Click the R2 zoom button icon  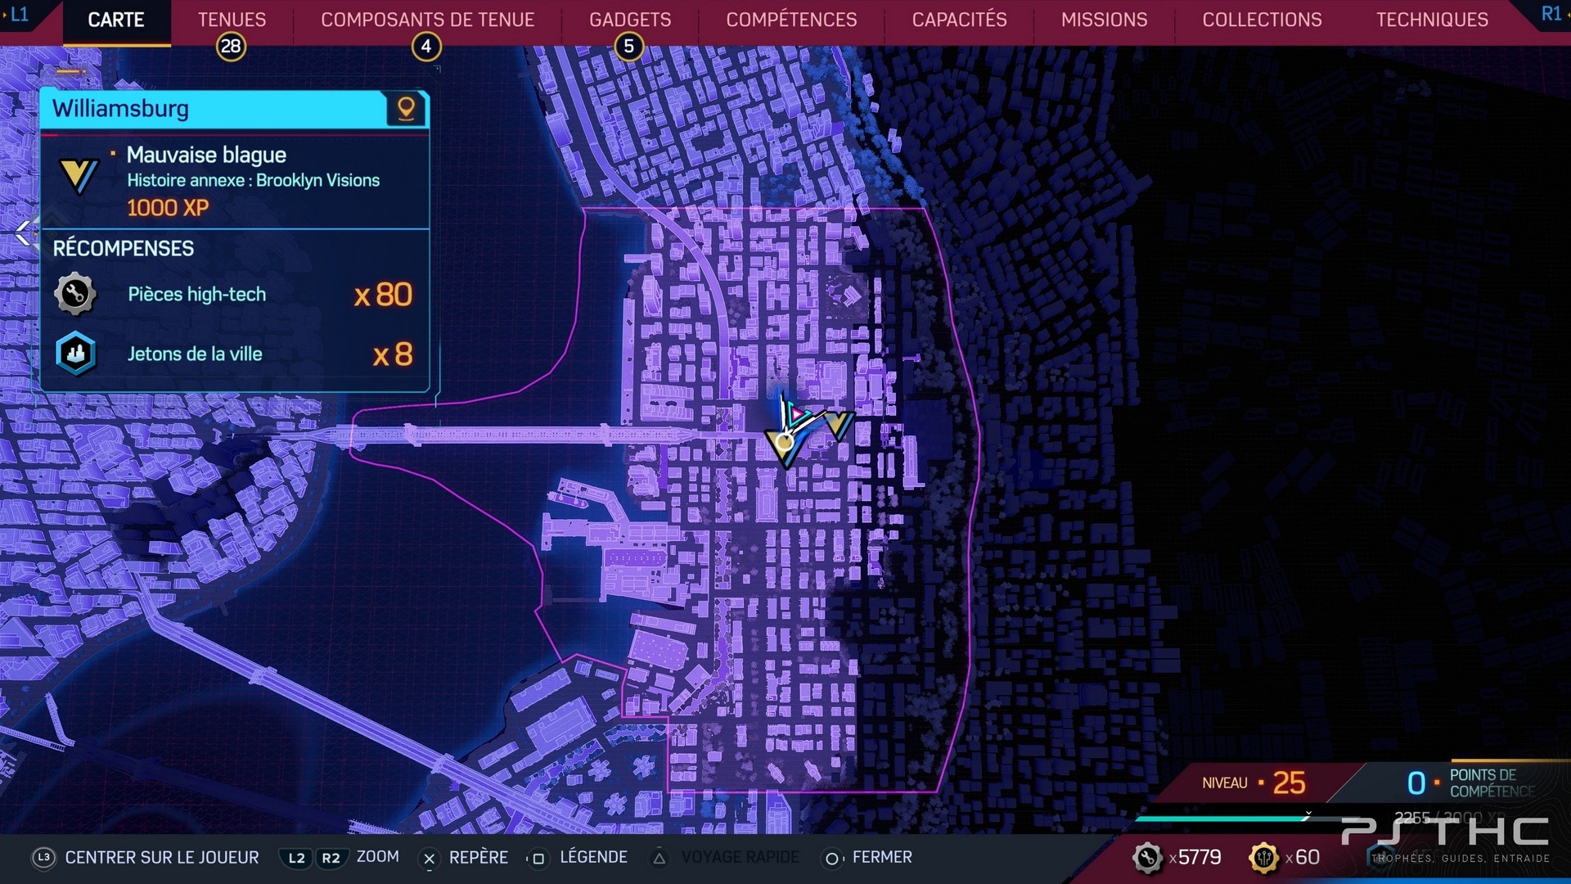pyautogui.click(x=331, y=858)
